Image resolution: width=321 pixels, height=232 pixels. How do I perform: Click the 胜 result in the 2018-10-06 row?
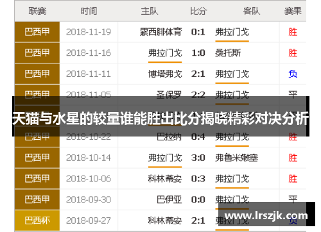pos(293,179)
